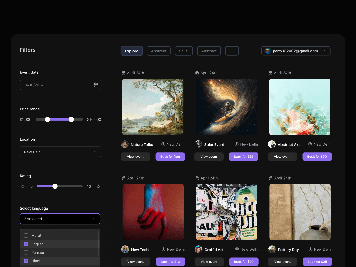View event for Graffiti Art
The image size is (356, 267).
(x=209, y=262)
